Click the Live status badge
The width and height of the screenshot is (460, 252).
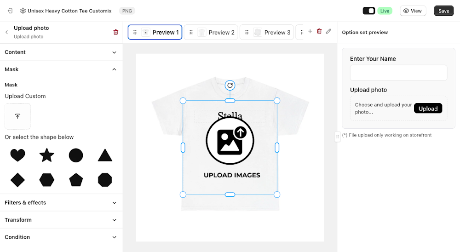(x=385, y=11)
